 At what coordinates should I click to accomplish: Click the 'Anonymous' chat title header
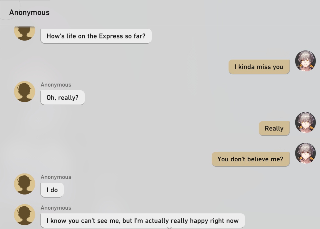pyautogui.click(x=29, y=12)
